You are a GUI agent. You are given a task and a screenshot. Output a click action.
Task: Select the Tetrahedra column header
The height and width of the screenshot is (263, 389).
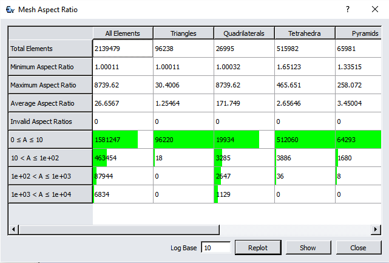click(305, 33)
